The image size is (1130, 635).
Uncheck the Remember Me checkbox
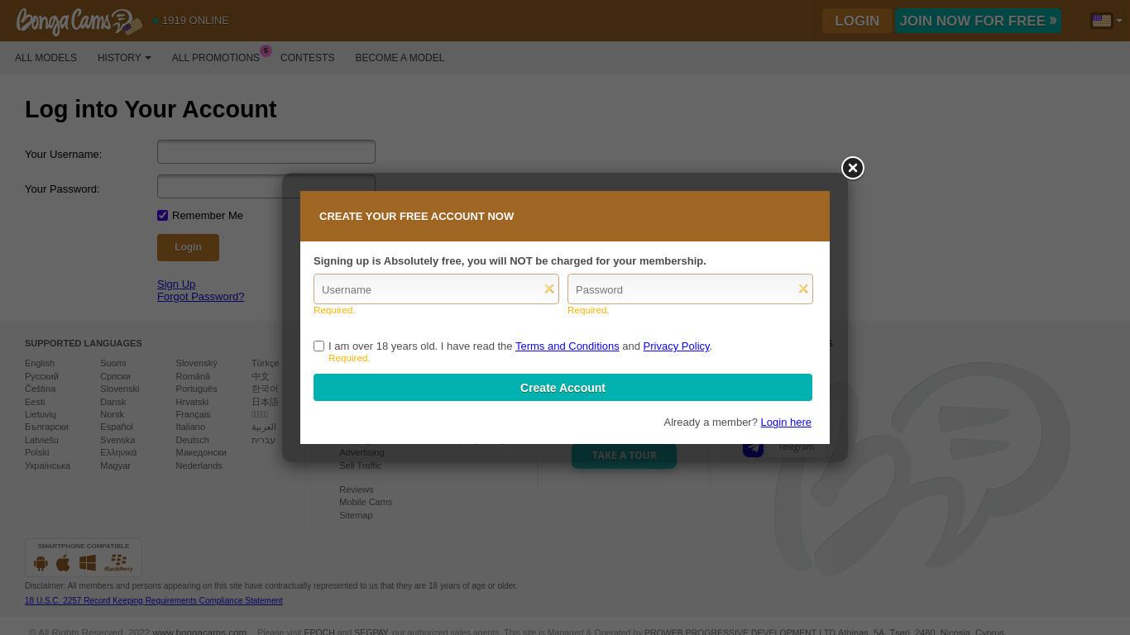[x=162, y=215]
